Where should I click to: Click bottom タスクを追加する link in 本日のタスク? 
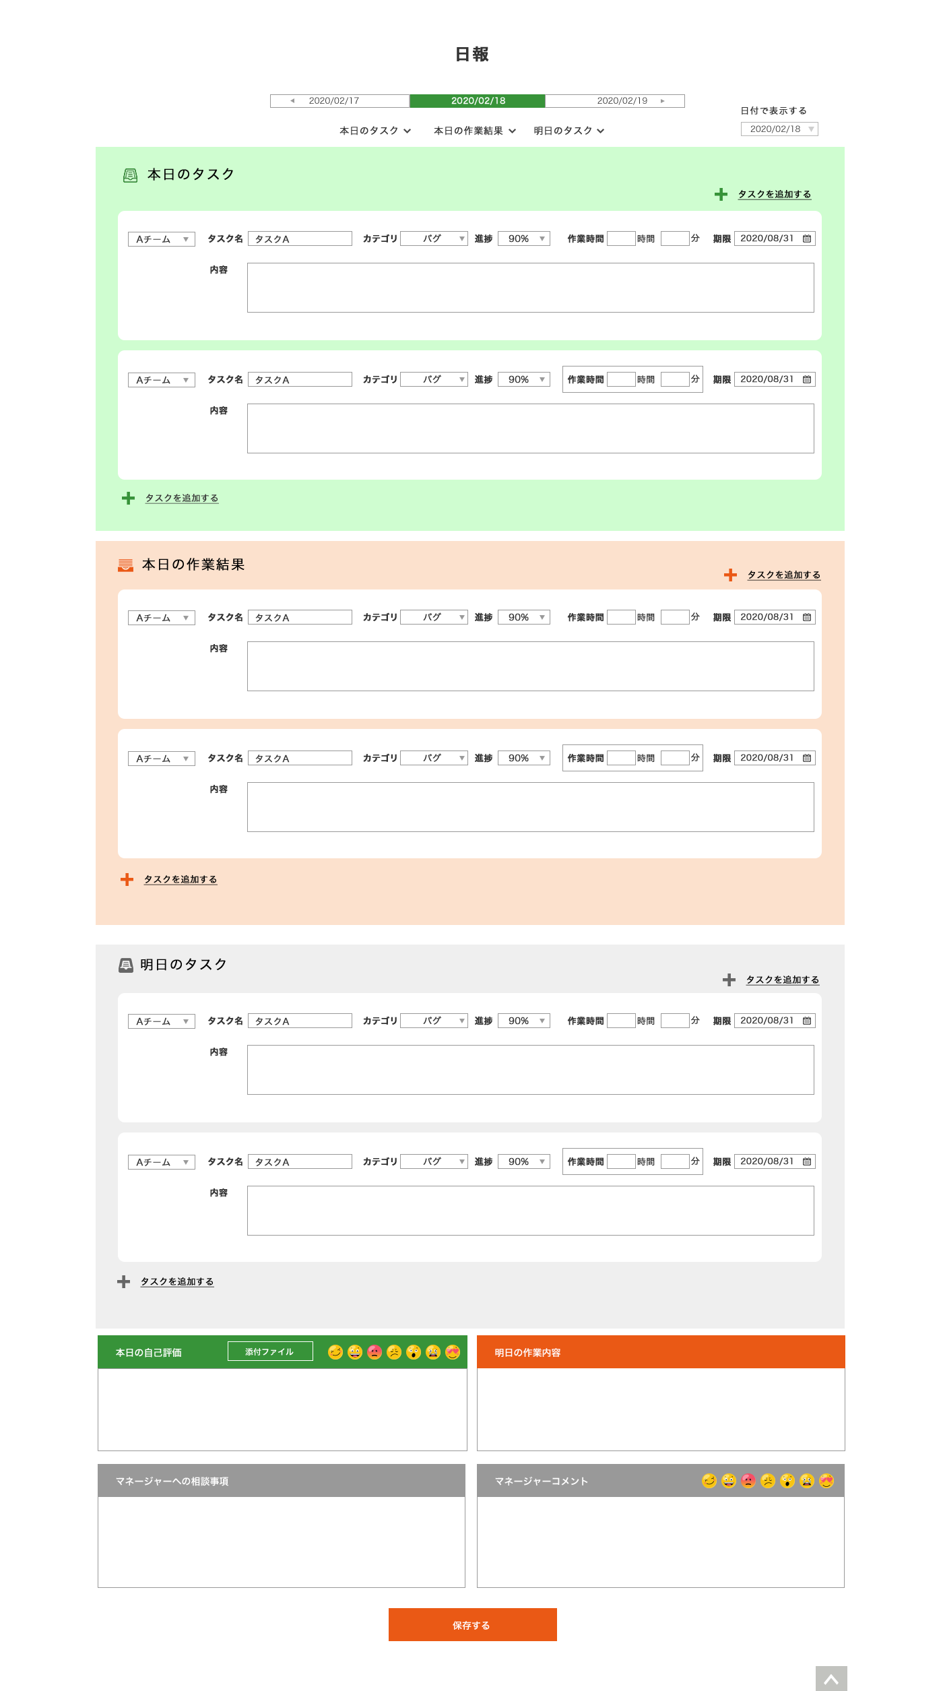pos(182,498)
